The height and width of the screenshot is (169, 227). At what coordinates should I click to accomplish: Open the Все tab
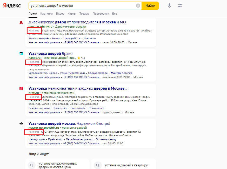[115, 14]
